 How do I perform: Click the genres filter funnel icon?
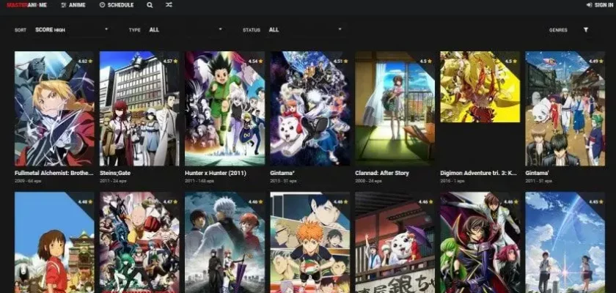click(x=586, y=30)
